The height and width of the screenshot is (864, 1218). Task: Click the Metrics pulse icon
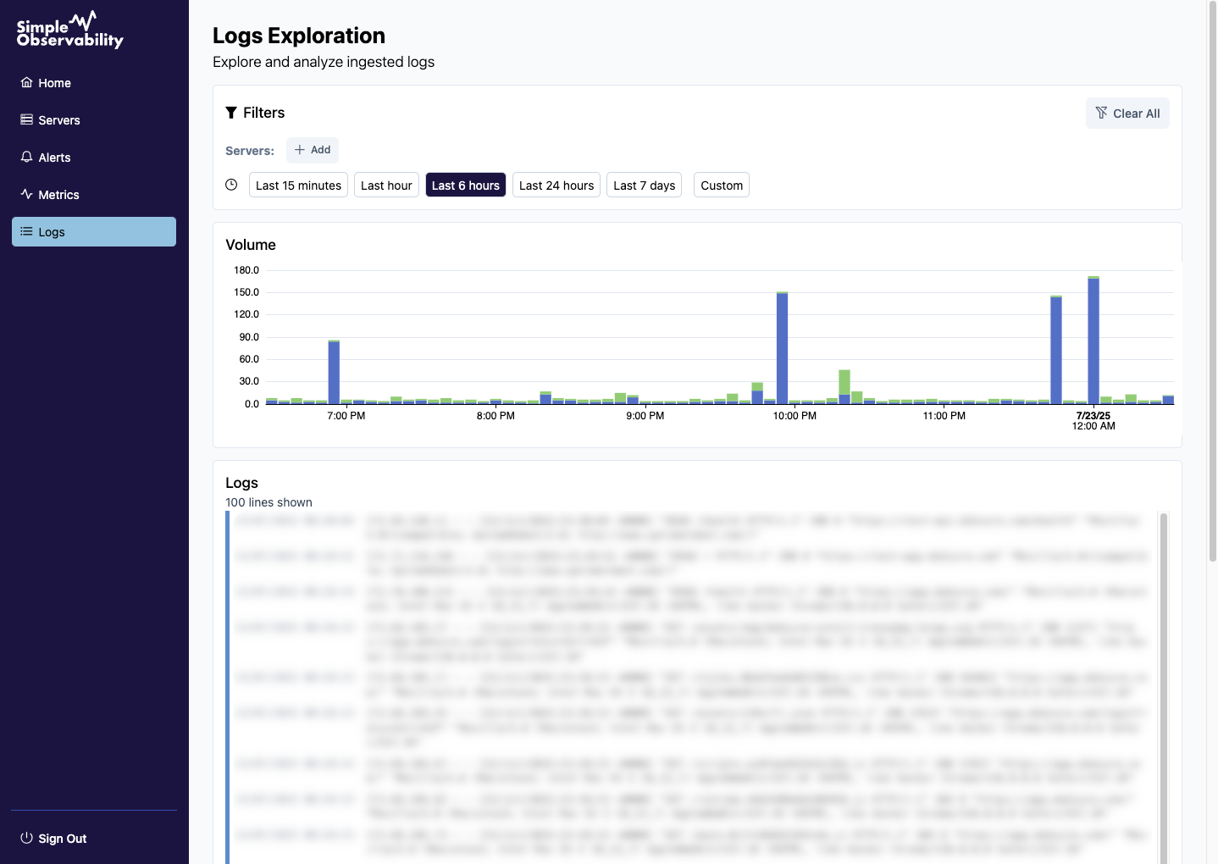coord(27,195)
